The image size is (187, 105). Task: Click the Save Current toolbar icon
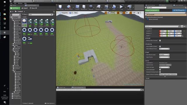point(60,7)
